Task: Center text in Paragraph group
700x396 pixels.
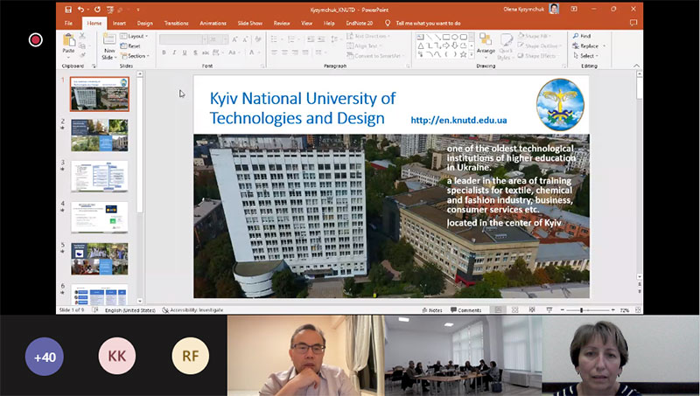Action: (284, 52)
